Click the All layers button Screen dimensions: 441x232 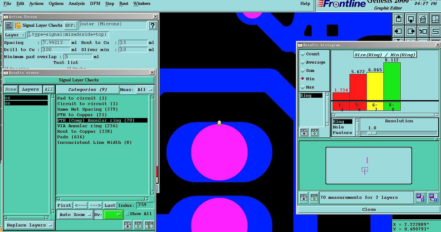(x=49, y=89)
